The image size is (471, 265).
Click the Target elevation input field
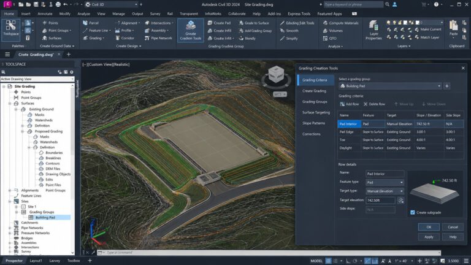pos(380,201)
